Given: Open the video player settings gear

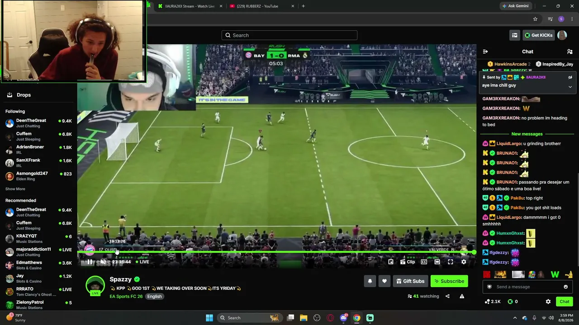Looking at the screenshot, I should coord(464,262).
